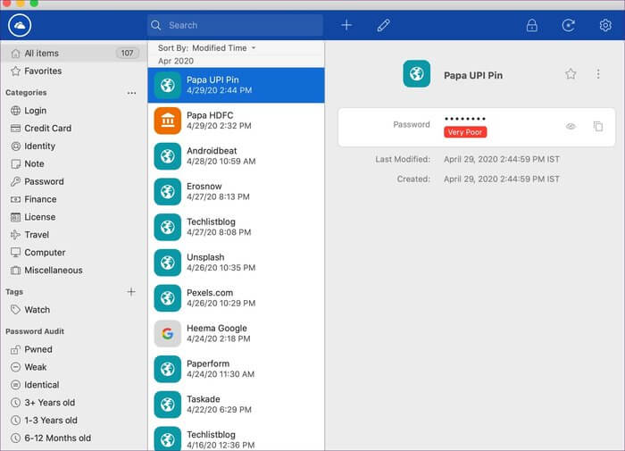The width and height of the screenshot is (625, 451).
Task: Select the Password category
Action: click(x=72, y=181)
